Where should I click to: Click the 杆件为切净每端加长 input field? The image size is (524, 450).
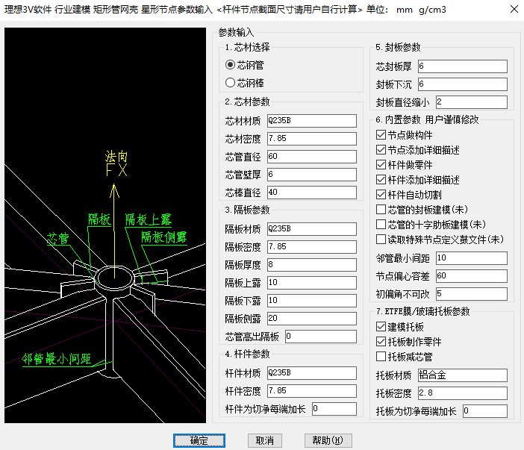point(334,409)
